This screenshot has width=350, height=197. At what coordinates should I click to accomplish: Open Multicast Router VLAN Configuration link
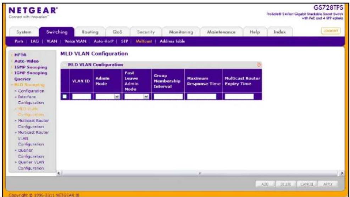33,138
